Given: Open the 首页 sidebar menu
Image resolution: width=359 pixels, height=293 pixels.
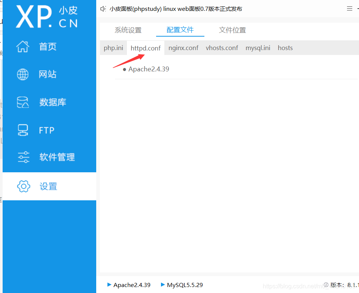Looking at the screenshot, I should click(49, 46).
